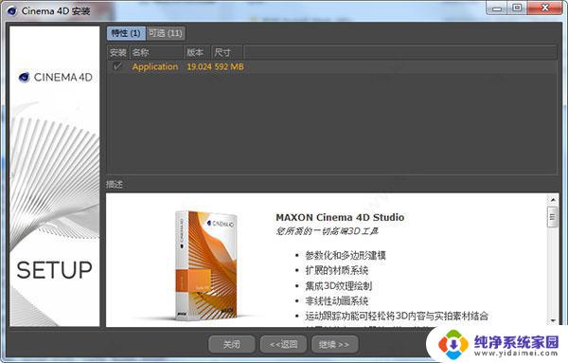Continue with the 继续 >> button
The height and width of the screenshot is (363, 568).
335,344
